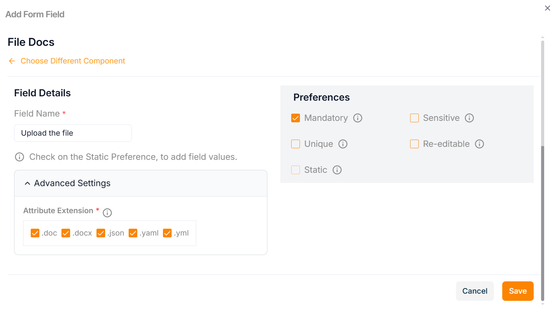
Task: Click the Cancel button
Action: click(x=475, y=291)
